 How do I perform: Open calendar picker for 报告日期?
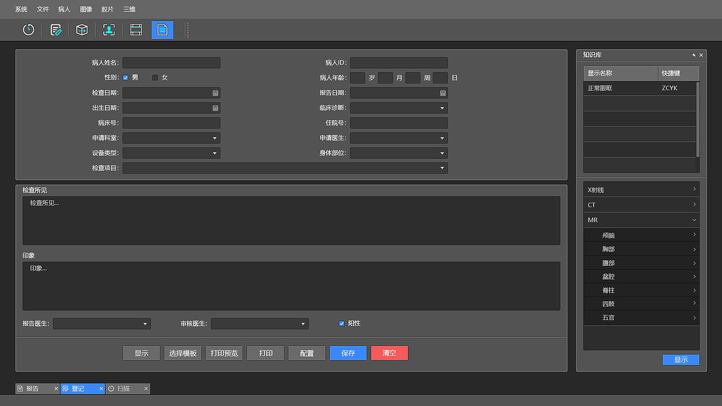(443, 93)
